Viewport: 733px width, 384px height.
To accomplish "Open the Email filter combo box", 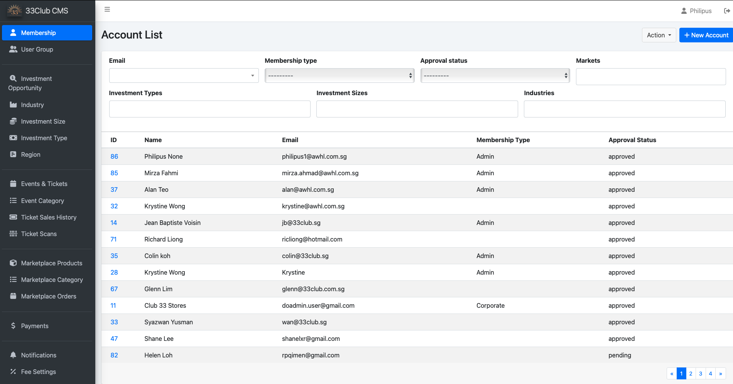I will (x=184, y=75).
